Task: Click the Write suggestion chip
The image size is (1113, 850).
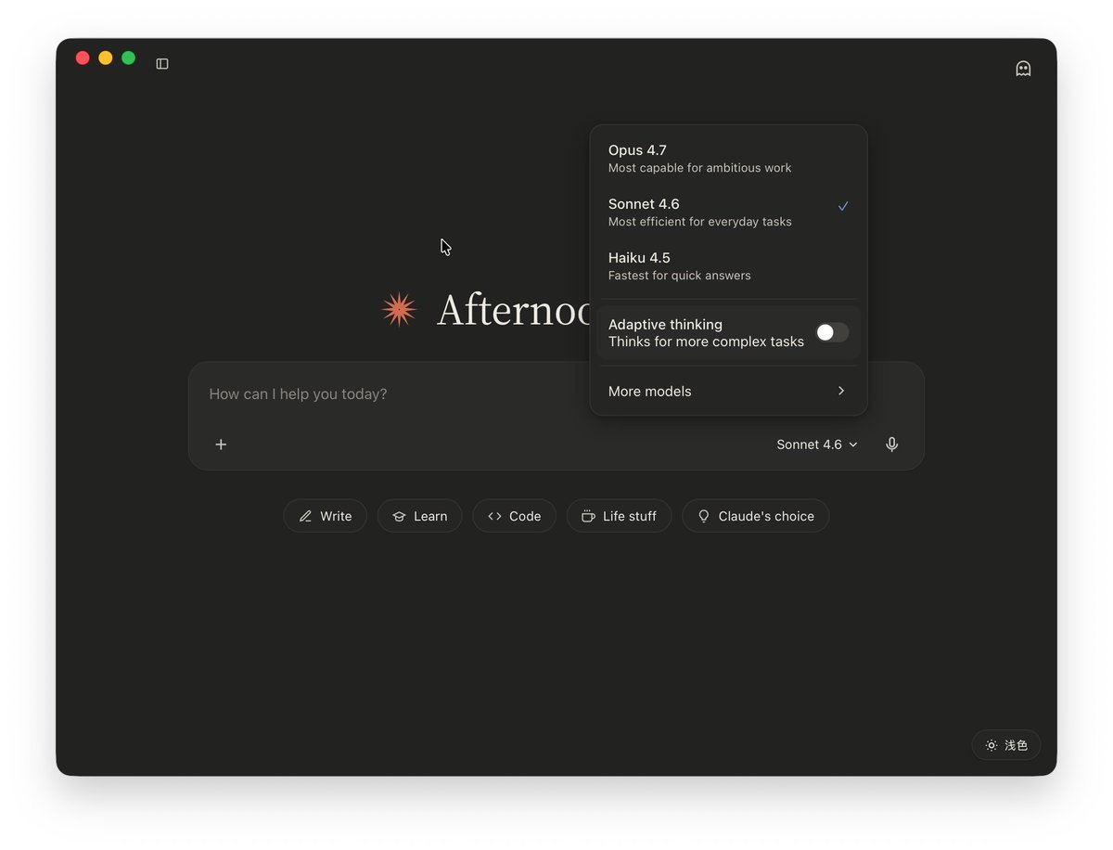Action: (325, 516)
